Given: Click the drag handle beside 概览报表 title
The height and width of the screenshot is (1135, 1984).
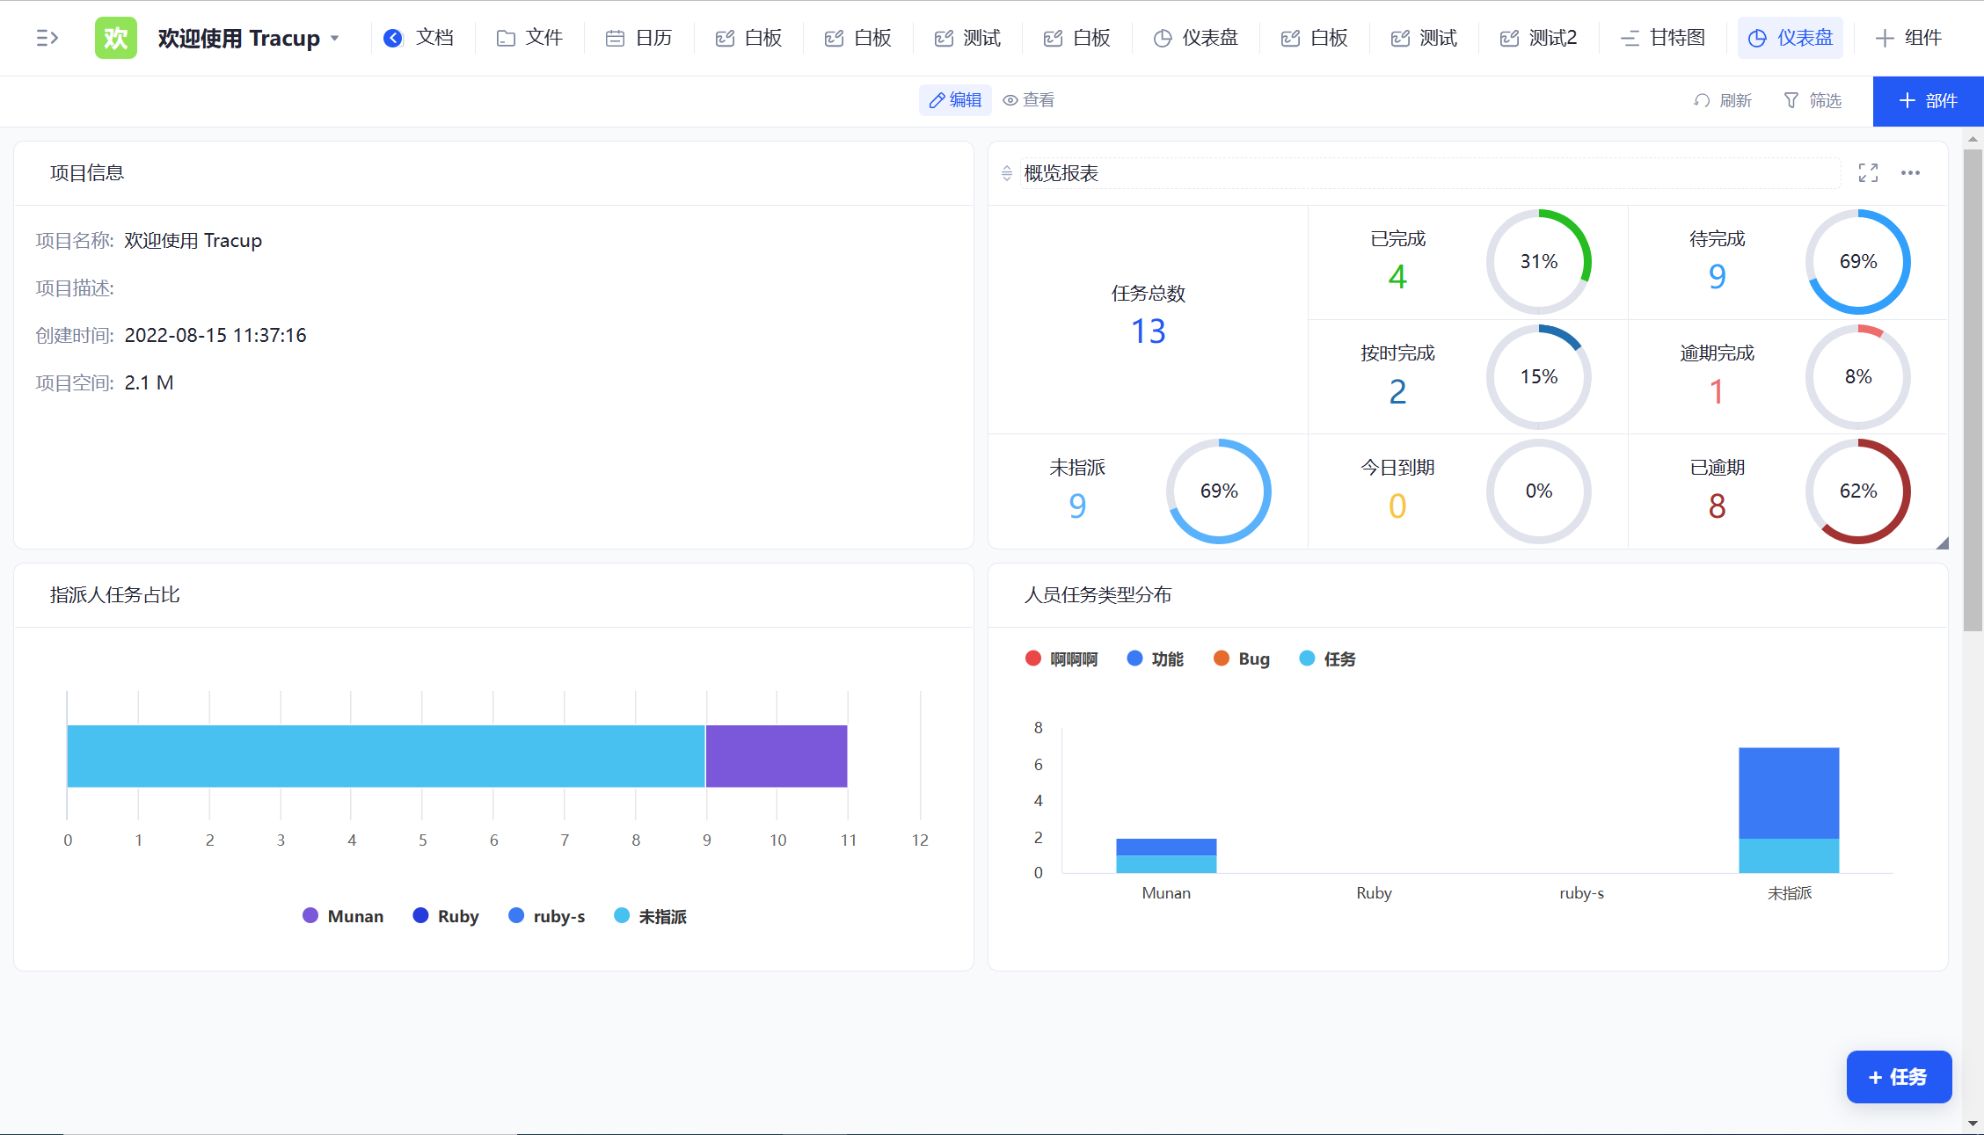Looking at the screenshot, I should coord(1007,173).
